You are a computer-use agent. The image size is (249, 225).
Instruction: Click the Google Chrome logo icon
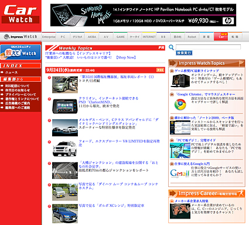point(180,105)
